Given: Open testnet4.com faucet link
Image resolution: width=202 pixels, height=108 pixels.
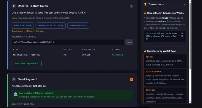Looking at the screenshot, I should 78,25.
